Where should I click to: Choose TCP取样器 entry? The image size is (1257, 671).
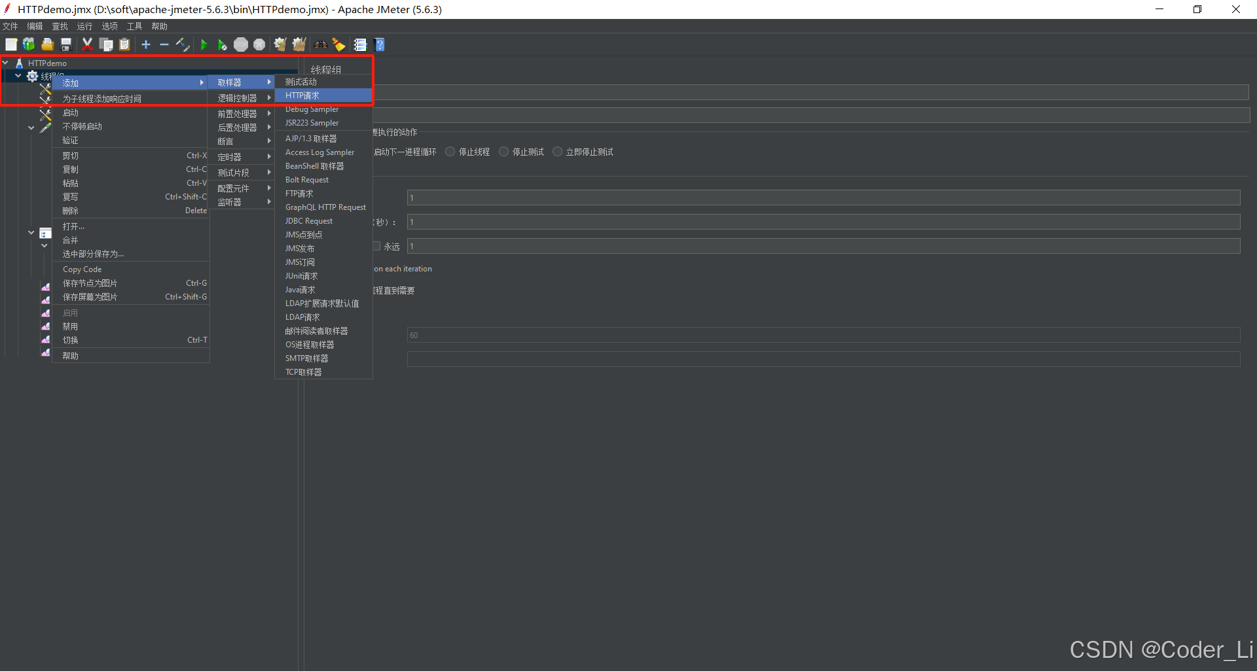(x=323, y=372)
